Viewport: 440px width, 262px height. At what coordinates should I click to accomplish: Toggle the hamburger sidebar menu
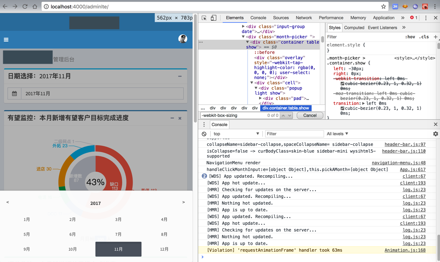pos(6,40)
